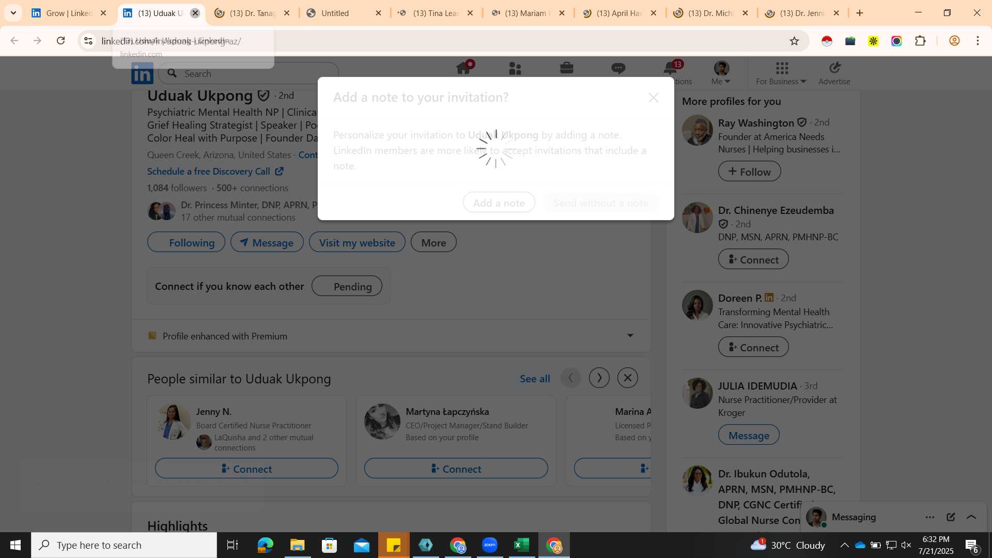Click the Following button
This screenshot has height=558, width=992.
(x=186, y=242)
